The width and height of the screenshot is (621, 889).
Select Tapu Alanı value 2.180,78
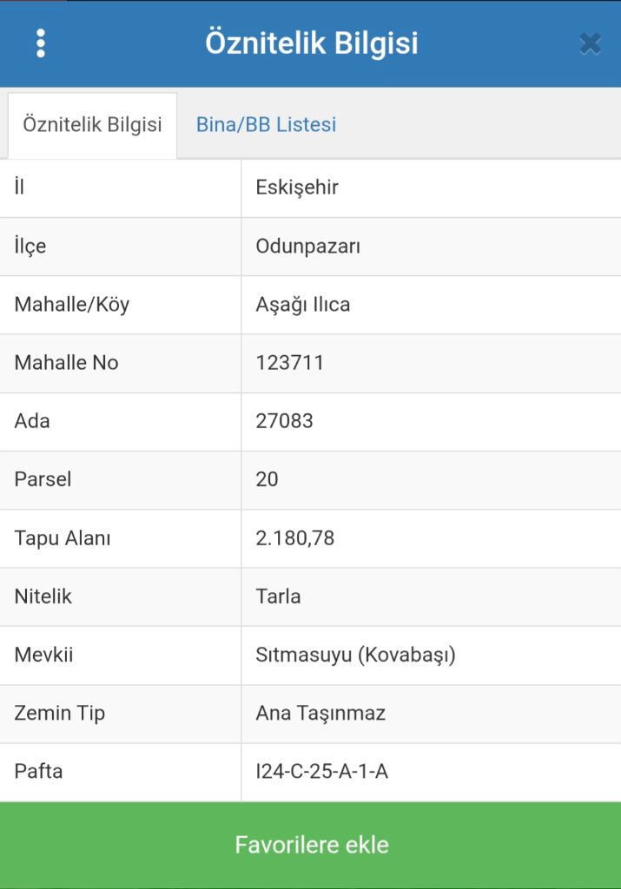(x=294, y=538)
